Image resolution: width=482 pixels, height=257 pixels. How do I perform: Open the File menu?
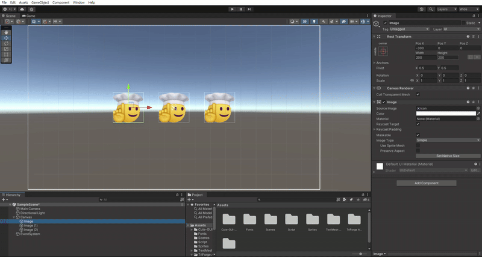[4, 2]
